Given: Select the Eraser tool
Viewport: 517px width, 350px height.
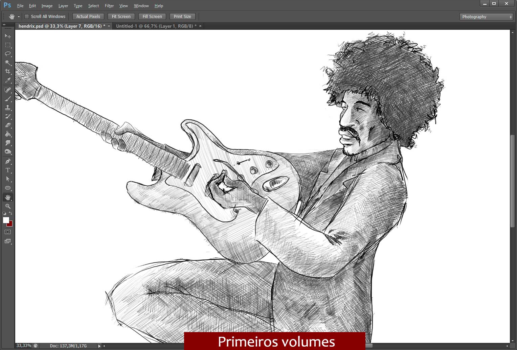Looking at the screenshot, I should point(8,125).
